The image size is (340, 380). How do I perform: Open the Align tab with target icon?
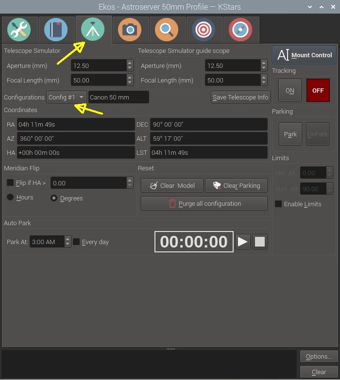204,30
